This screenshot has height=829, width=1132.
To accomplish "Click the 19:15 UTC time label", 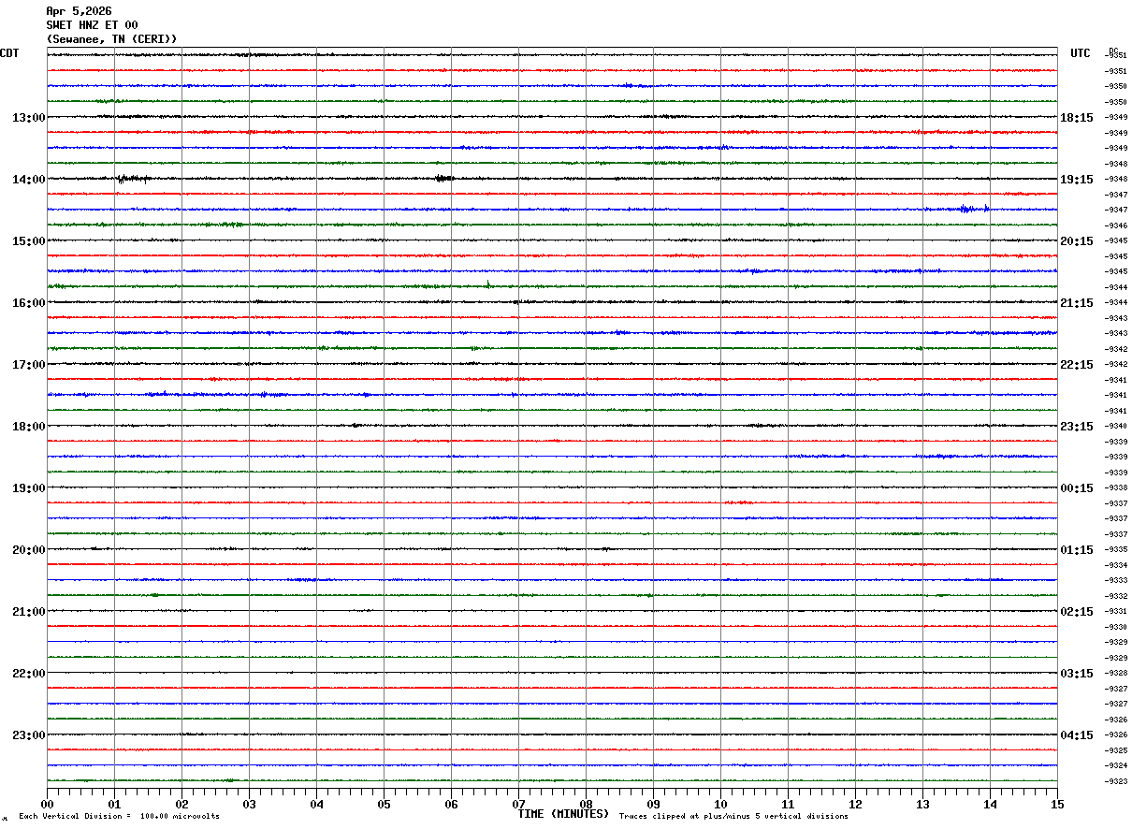I will [x=1077, y=180].
